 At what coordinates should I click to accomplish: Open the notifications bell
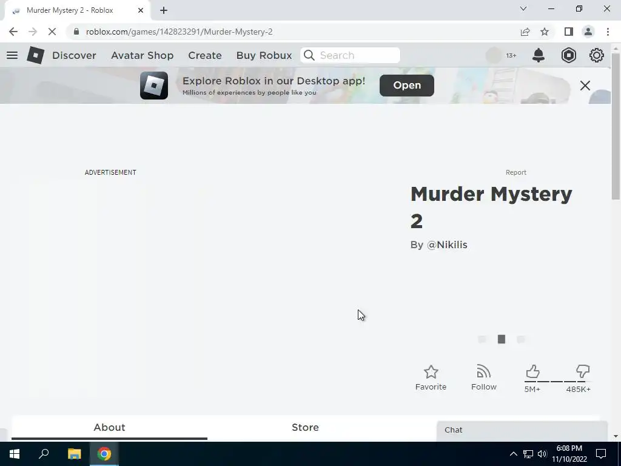pyautogui.click(x=539, y=55)
